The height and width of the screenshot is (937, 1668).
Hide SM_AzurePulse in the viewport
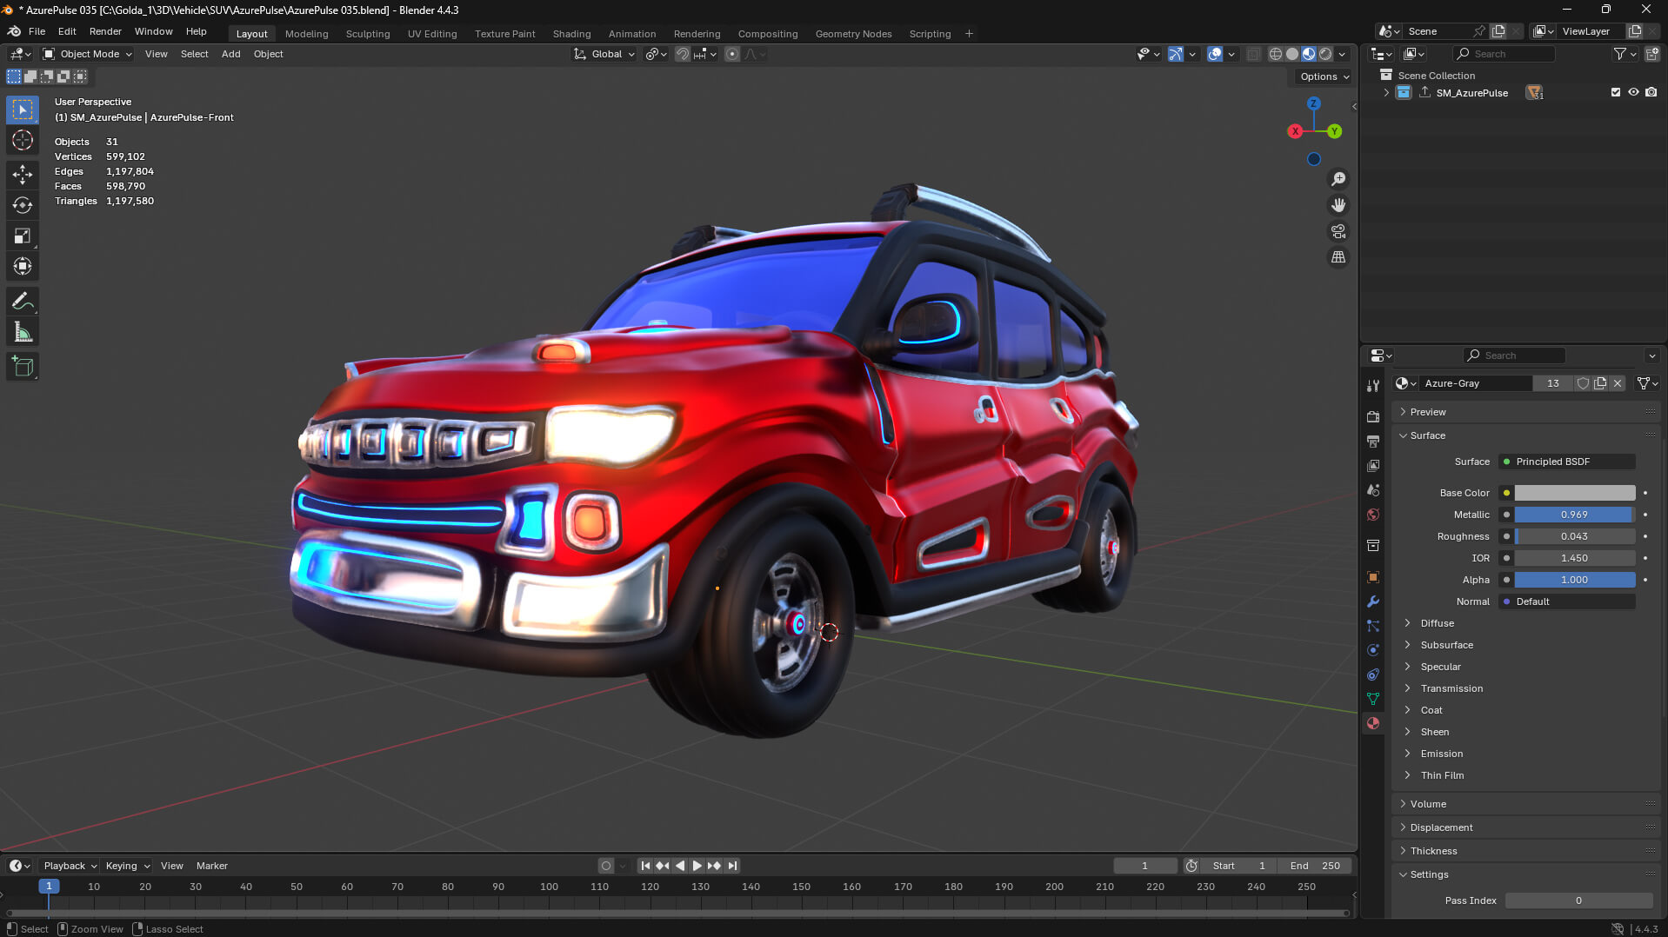point(1633,92)
